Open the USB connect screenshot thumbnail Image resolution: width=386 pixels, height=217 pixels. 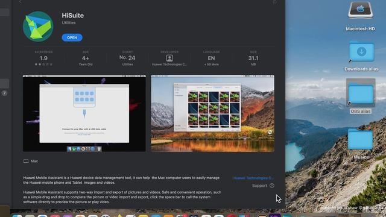point(84,113)
